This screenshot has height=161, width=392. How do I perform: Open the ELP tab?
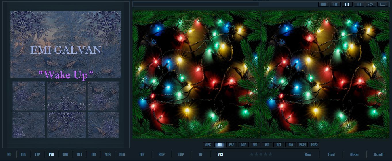point(142,154)
